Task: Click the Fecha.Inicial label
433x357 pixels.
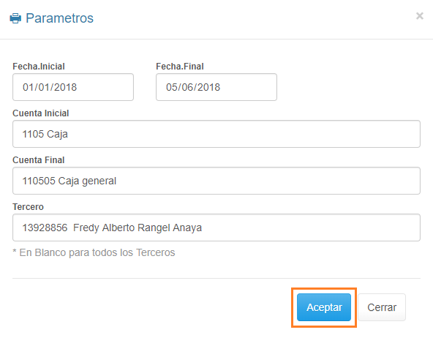Action: pyautogui.click(x=39, y=67)
